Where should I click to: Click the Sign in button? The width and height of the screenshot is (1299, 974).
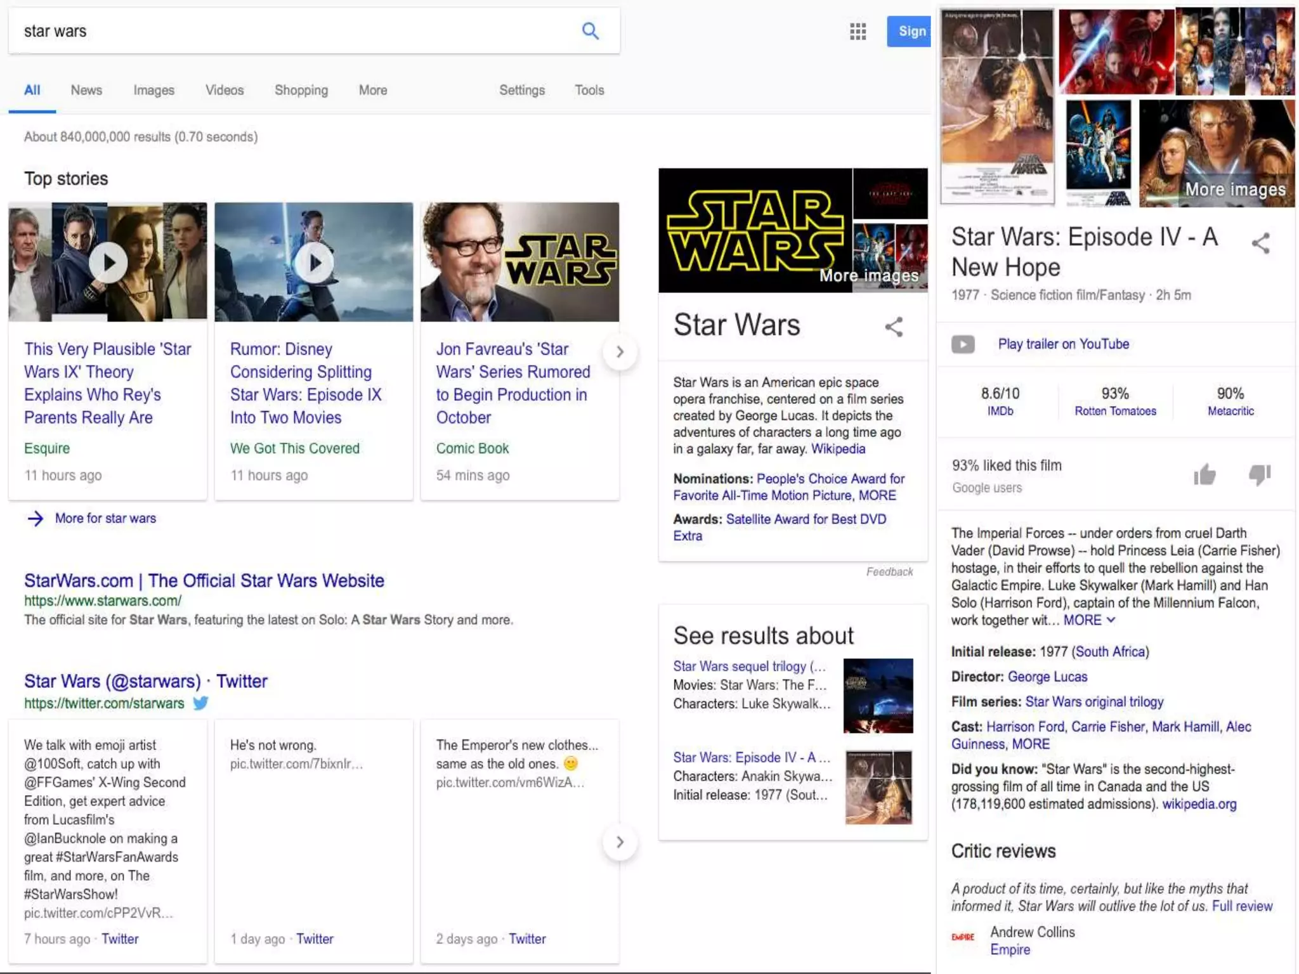point(910,31)
